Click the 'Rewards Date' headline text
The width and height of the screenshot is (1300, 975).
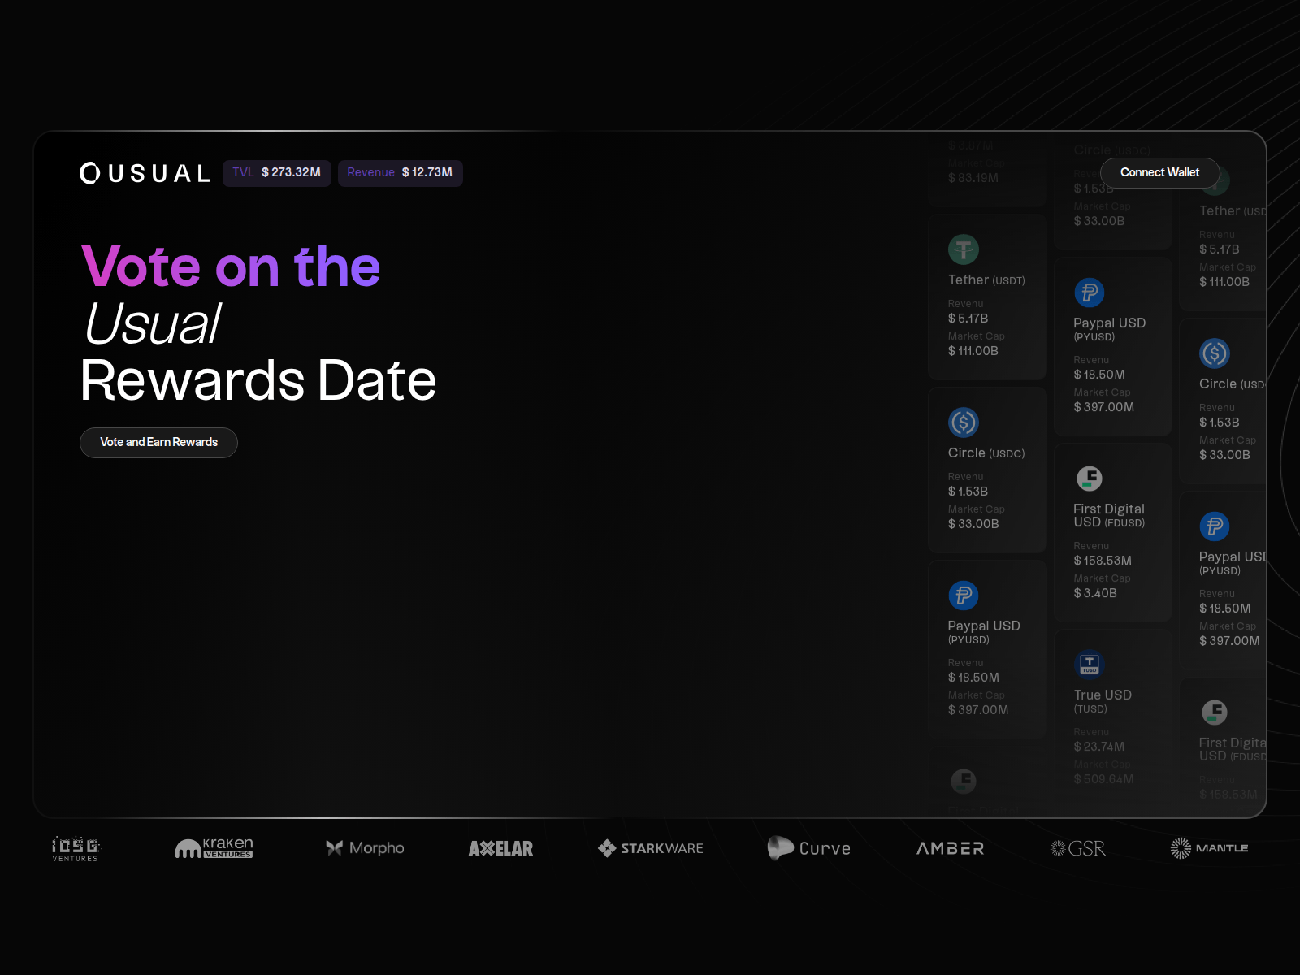pos(258,380)
